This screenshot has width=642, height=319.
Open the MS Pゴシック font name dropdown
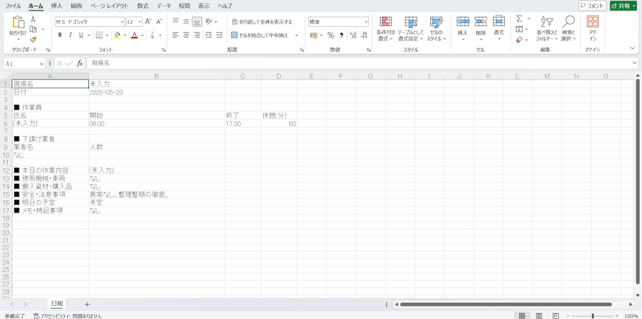(x=122, y=22)
